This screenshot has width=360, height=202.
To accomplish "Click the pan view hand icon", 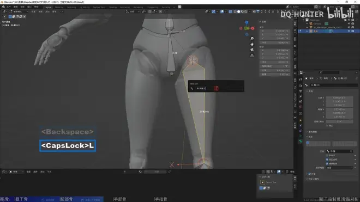I will tap(252, 44).
